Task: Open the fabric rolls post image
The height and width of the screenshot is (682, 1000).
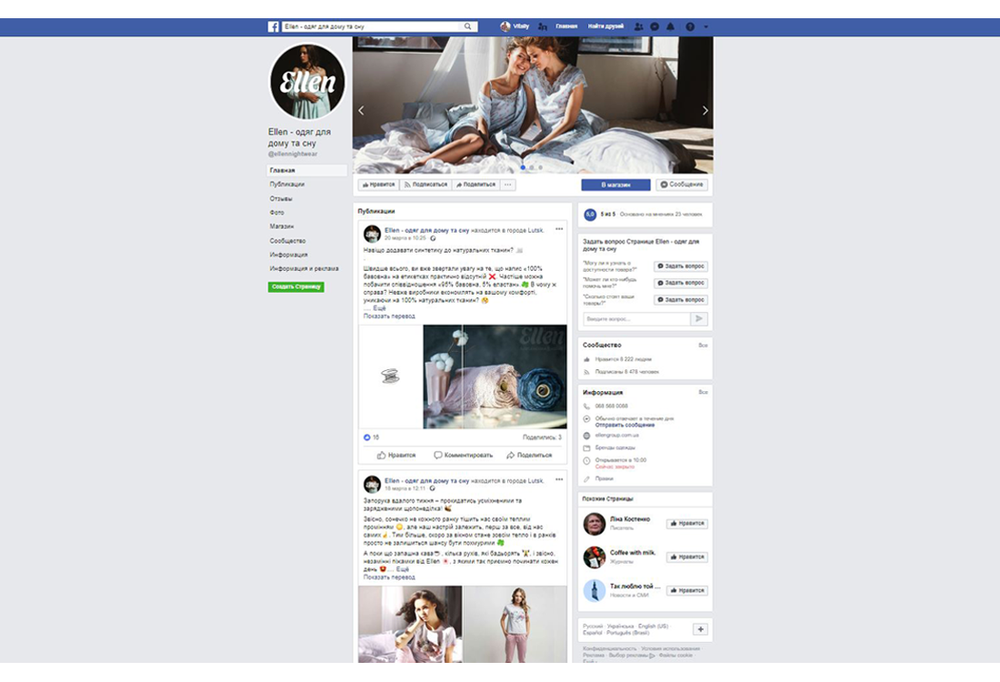Action: pyautogui.click(x=495, y=376)
